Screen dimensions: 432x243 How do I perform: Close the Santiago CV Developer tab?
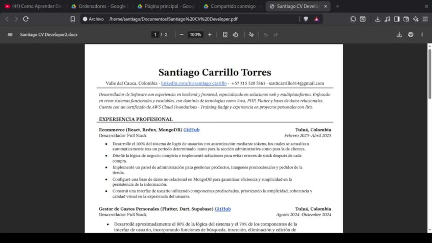click(x=326, y=6)
